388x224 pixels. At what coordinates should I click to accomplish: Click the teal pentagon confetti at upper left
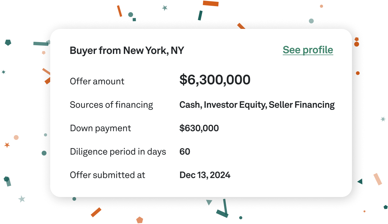(x=8, y=42)
